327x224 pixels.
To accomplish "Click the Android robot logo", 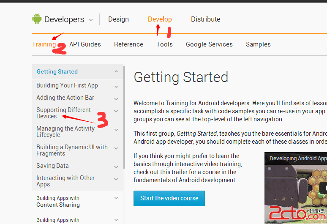I will [x=37, y=19].
